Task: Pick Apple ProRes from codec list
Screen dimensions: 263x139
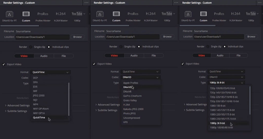Action: [131, 83]
